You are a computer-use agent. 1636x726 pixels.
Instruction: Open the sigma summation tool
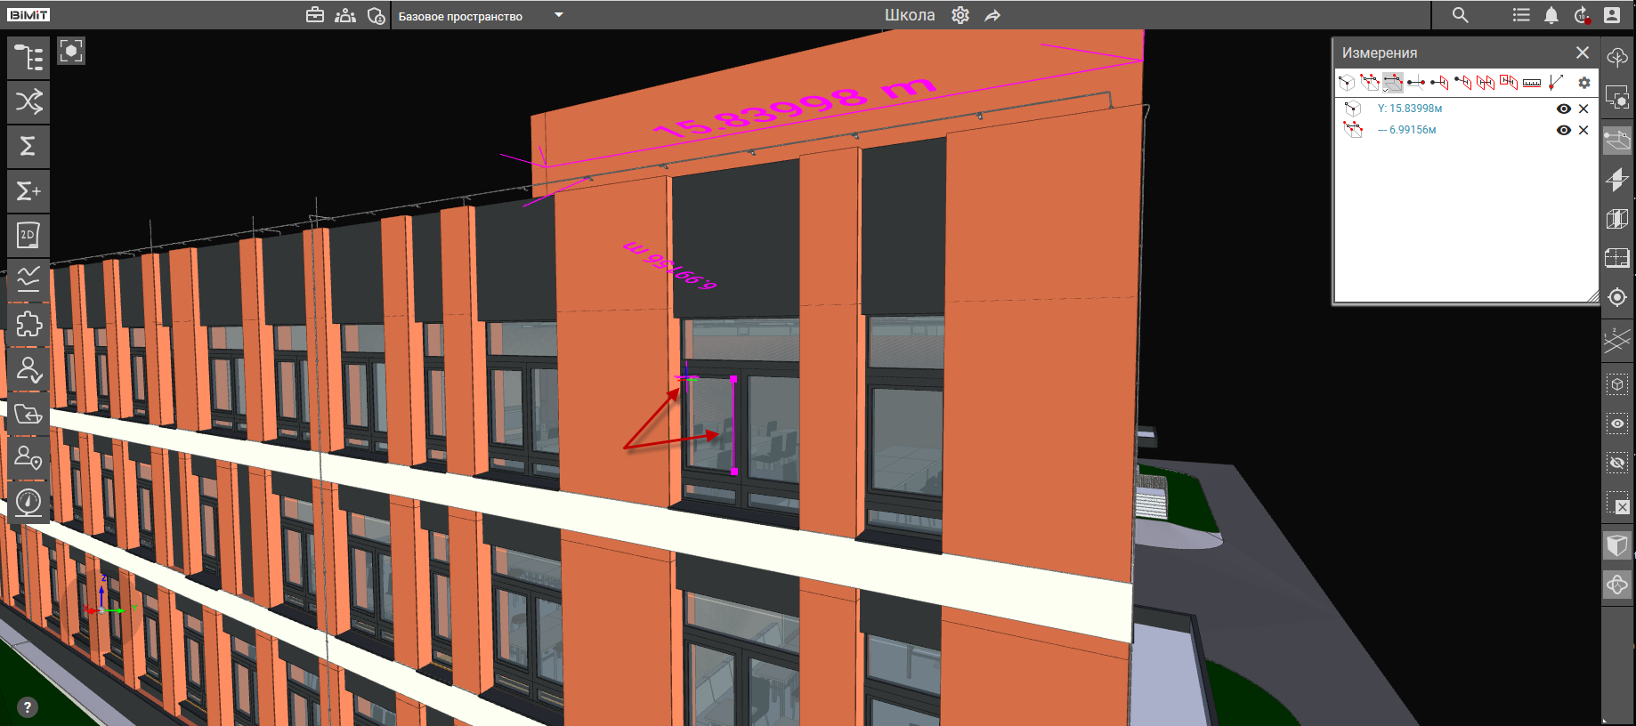pos(28,146)
